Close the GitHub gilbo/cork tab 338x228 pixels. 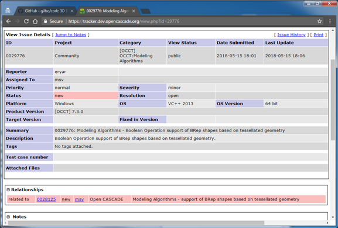[72, 11]
